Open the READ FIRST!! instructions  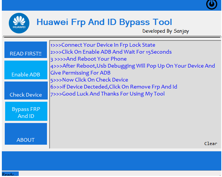click(x=26, y=50)
